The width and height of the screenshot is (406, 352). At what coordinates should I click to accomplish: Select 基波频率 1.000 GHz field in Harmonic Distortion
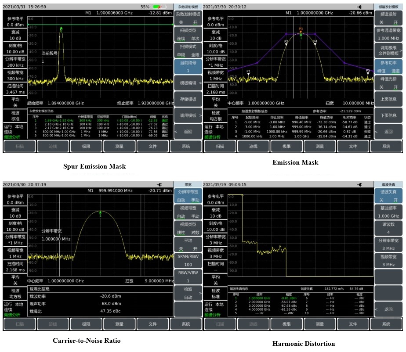[x=388, y=212]
